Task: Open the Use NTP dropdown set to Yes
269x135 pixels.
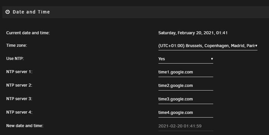Action: point(185,59)
